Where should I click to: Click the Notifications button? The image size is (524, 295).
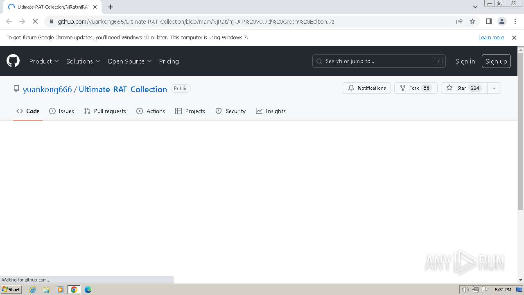[x=367, y=88]
